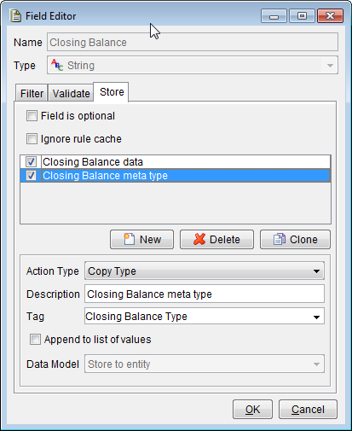Click the Tag text Closing Balance Type
The image size is (352, 431).
(x=136, y=317)
